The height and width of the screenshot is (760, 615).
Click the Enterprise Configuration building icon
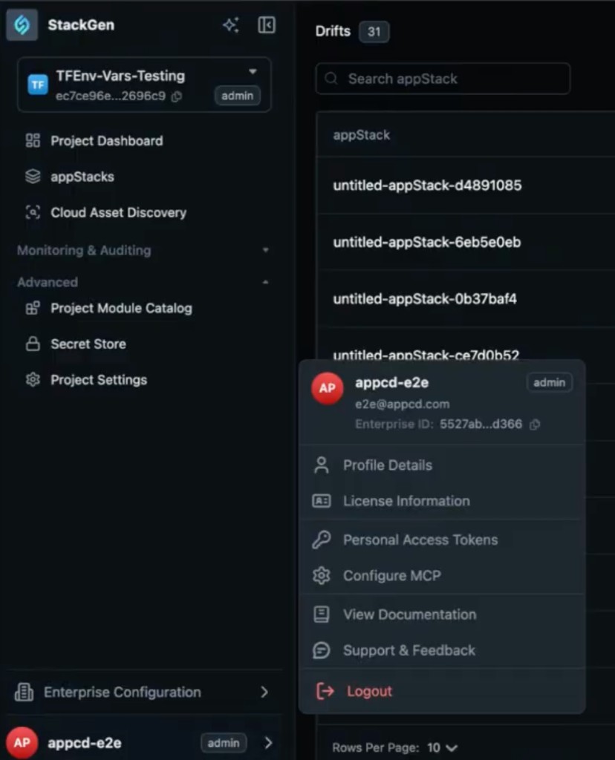[24, 692]
